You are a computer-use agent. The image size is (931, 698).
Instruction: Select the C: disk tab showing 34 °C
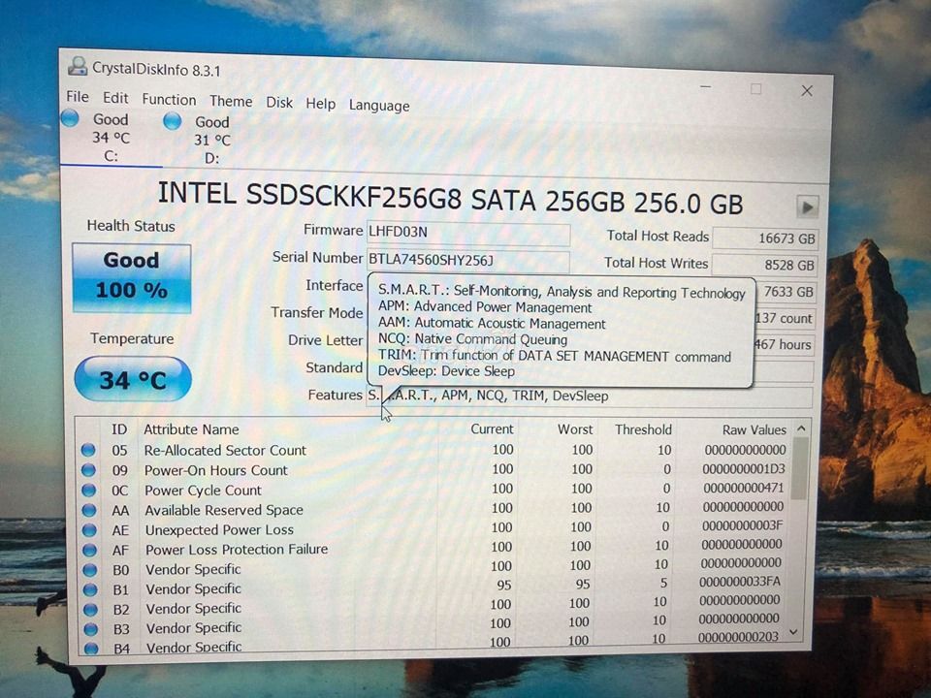pos(111,138)
